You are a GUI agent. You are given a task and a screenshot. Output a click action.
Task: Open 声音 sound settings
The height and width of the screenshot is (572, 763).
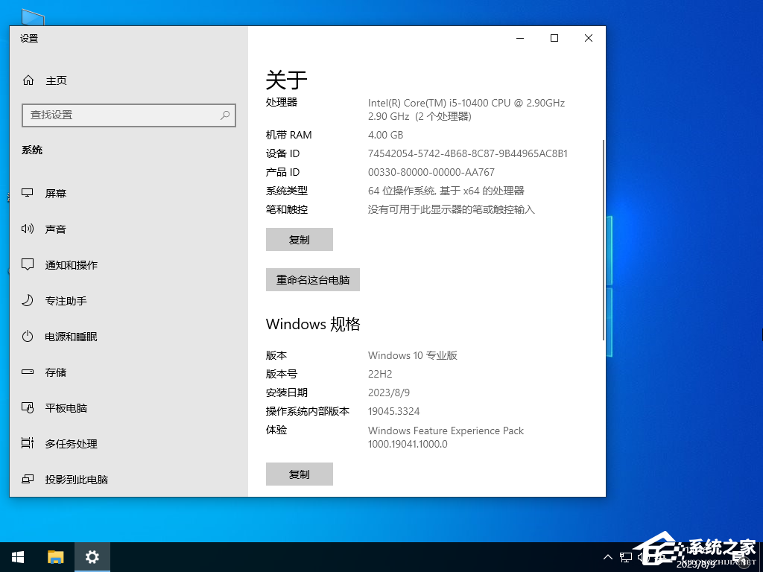click(55, 229)
